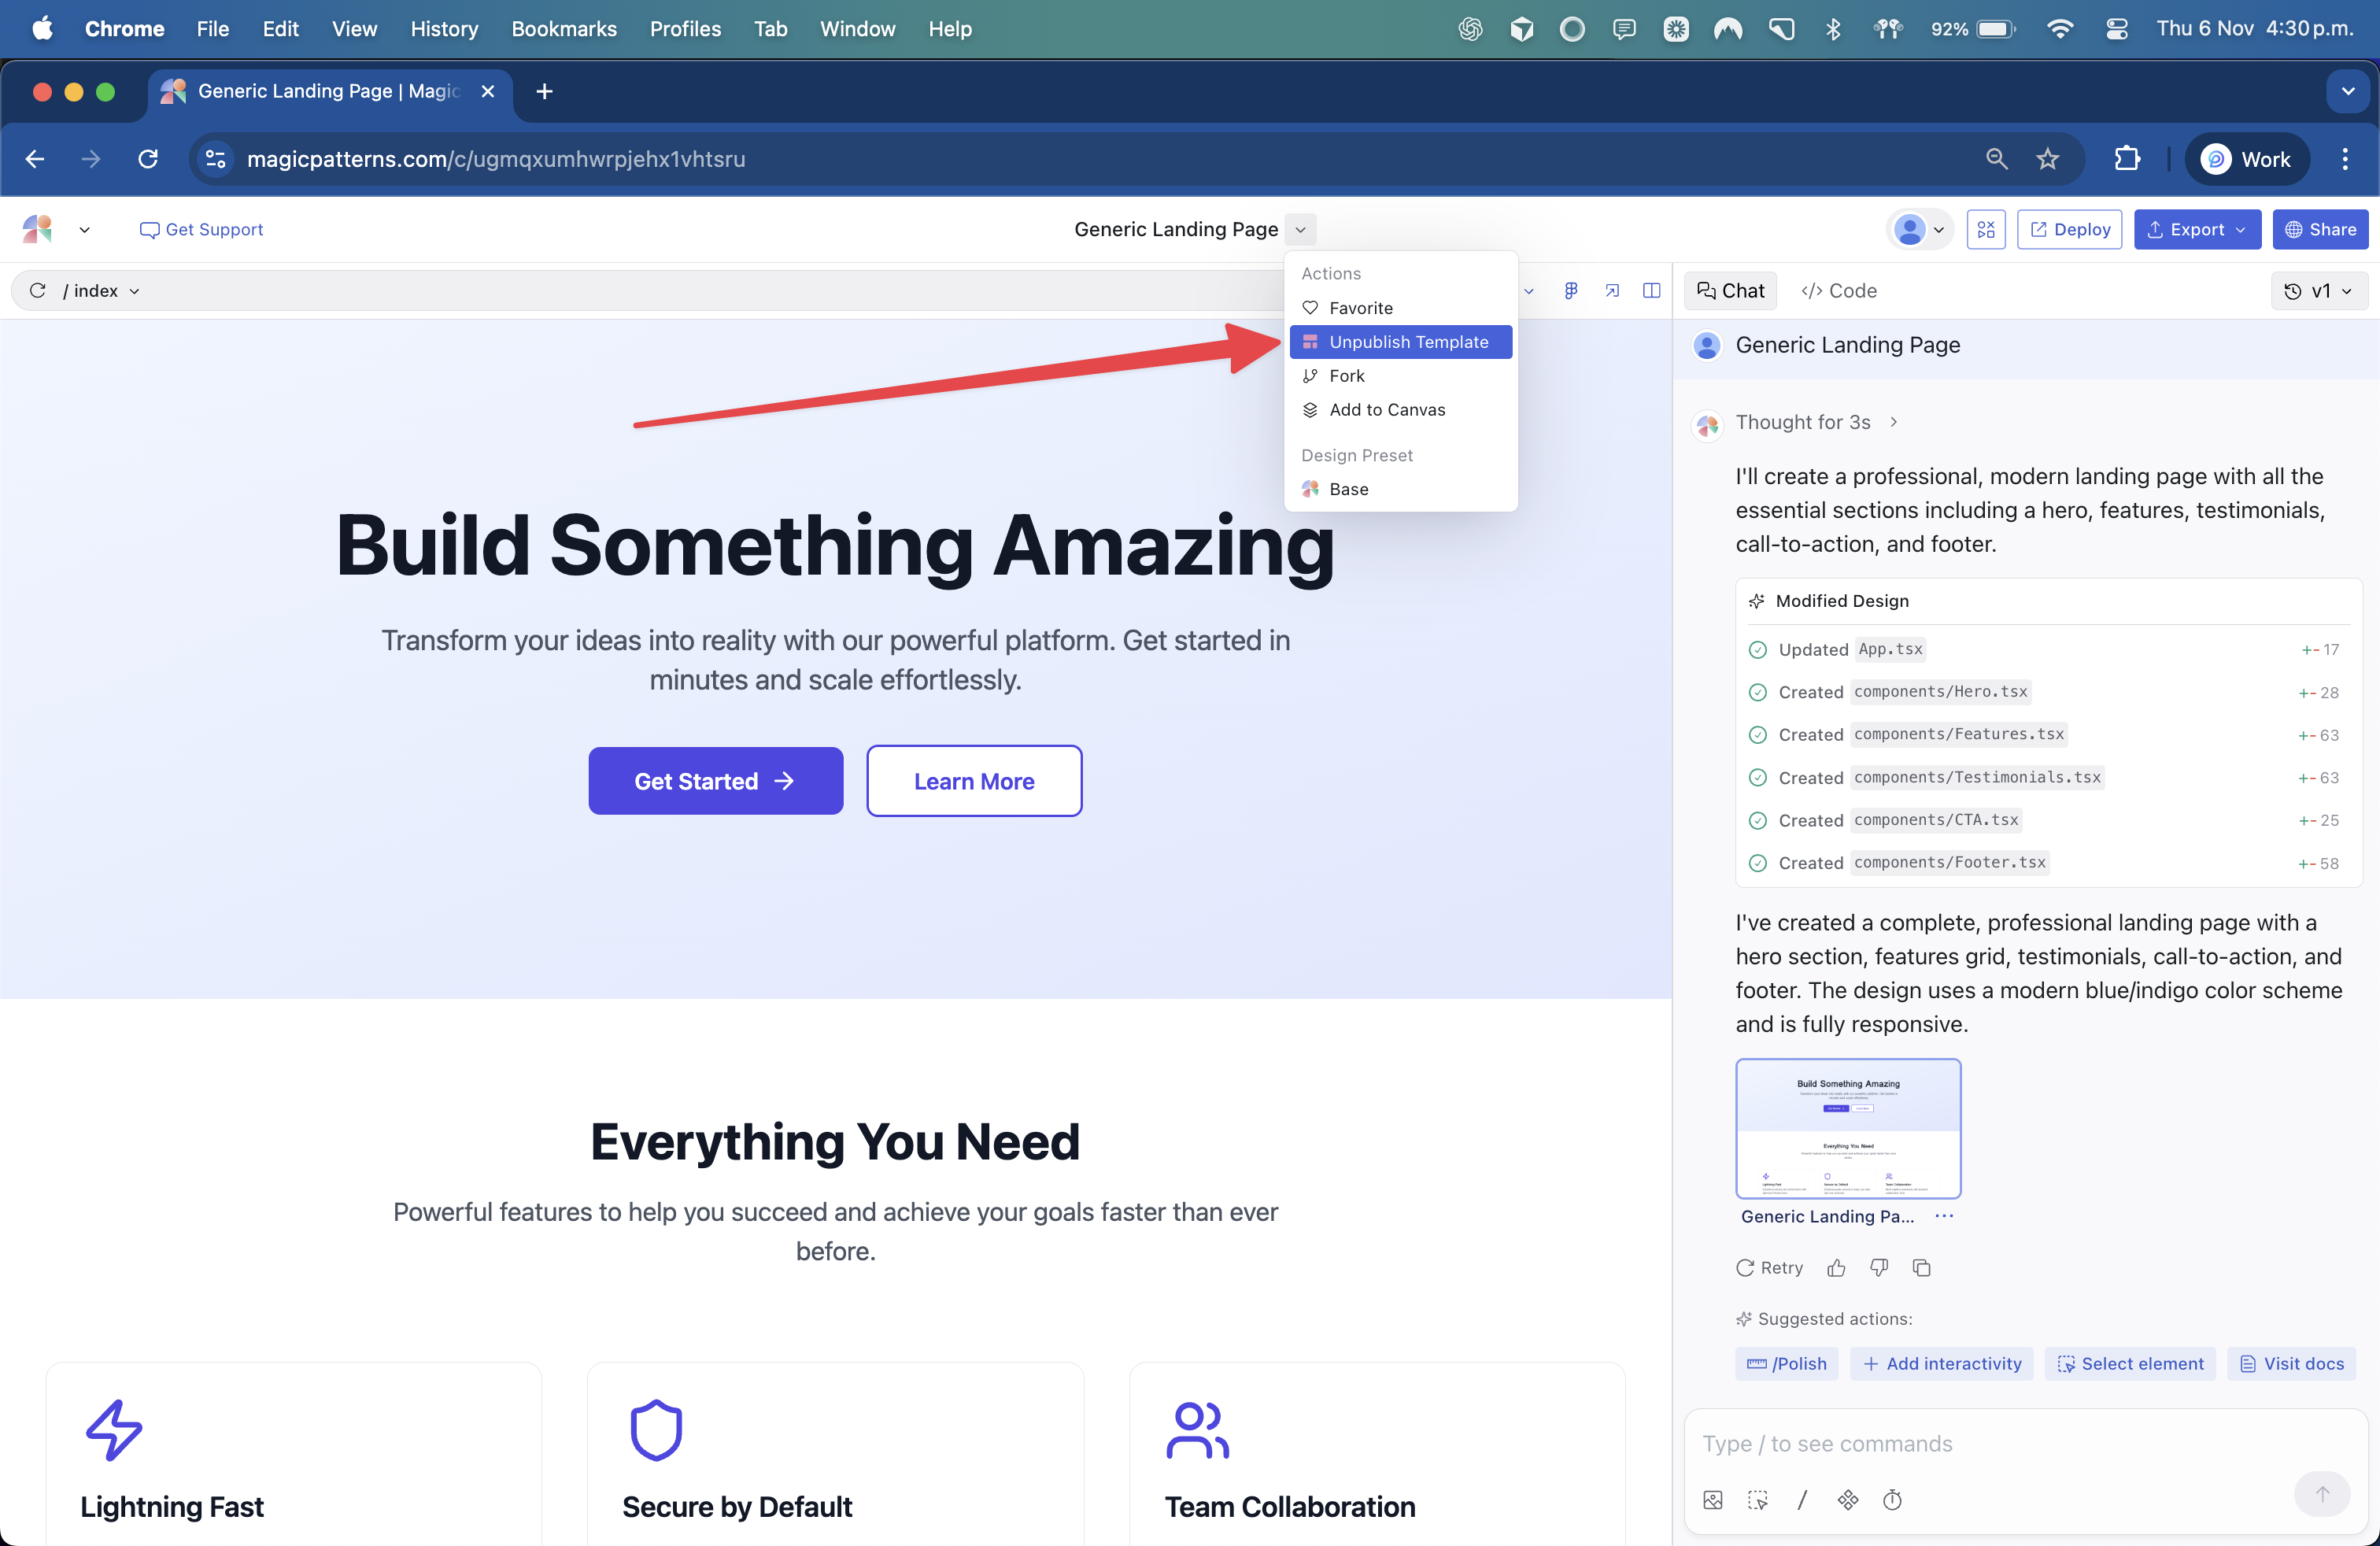2380x1546 pixels.
Task: Open the v1 version history dropdown
Action: pyautogui.click(x=2319, y=291)
